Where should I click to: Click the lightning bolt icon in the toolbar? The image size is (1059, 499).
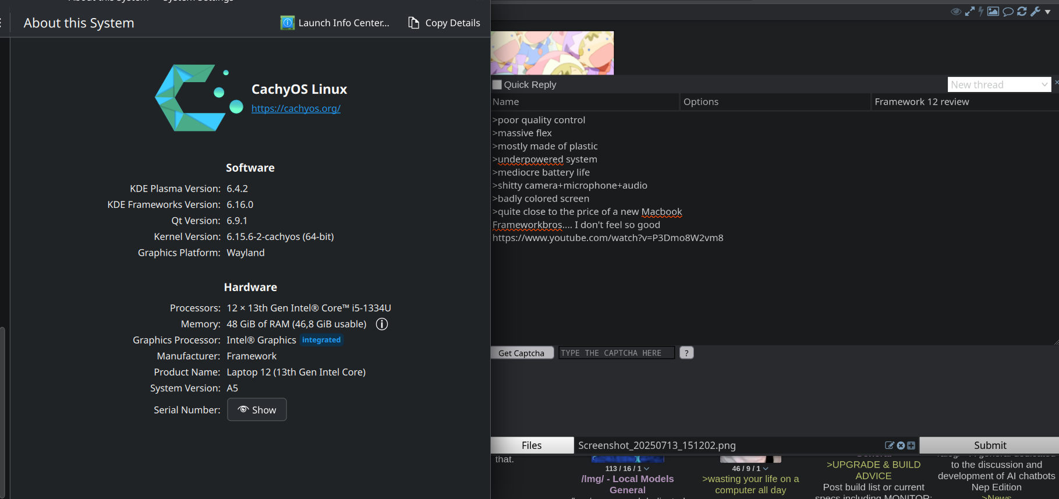pyautogui.click(x=981, y=11)
